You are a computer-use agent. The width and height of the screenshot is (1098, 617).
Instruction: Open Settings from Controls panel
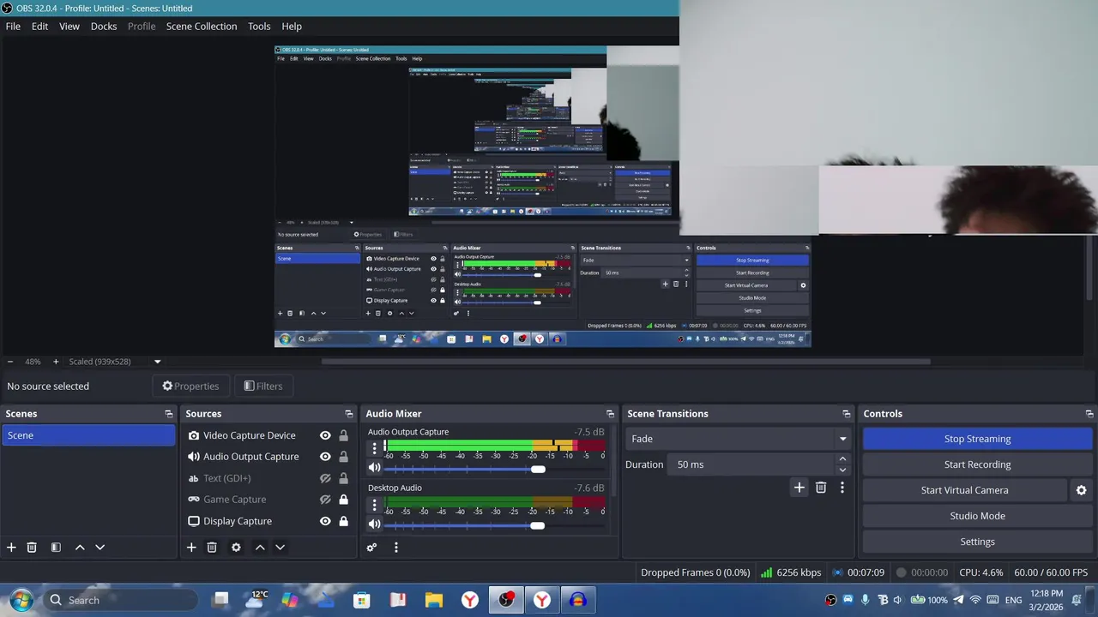click(977, 542)
